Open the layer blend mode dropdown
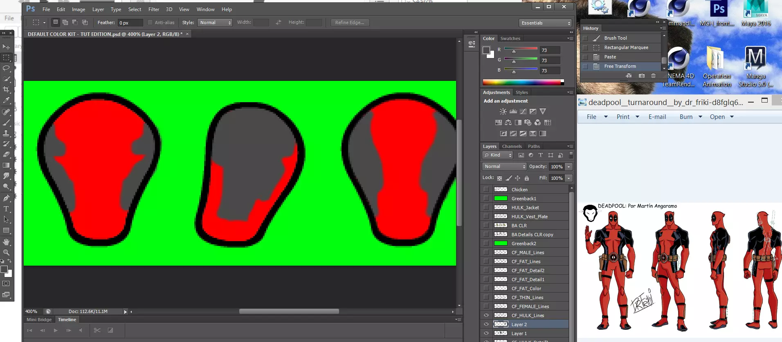This screenshot has width=782, height=342. coord(504,167)
